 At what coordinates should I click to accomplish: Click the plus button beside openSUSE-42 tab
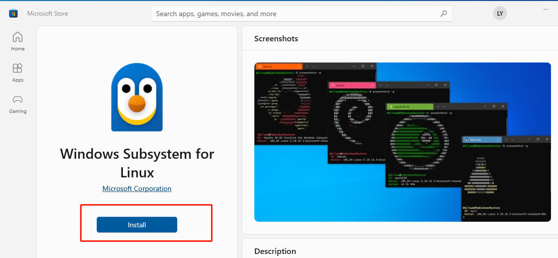coord(437,106)
